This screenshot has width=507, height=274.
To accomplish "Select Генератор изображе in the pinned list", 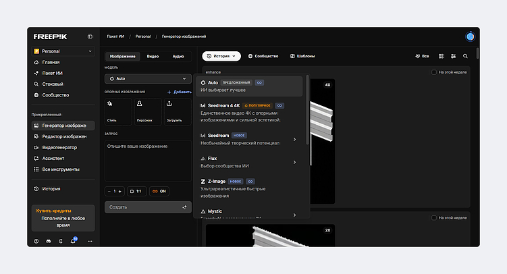I will click(63, 126).
